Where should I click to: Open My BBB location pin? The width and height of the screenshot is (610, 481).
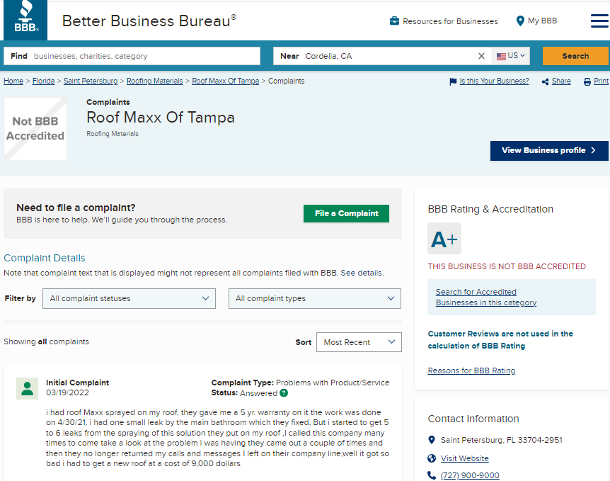[x=536, y=21]
